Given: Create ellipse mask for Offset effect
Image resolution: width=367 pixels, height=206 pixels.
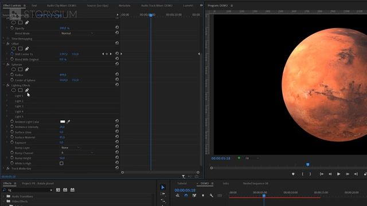Looking at the screenshot, I should (14, 49).
